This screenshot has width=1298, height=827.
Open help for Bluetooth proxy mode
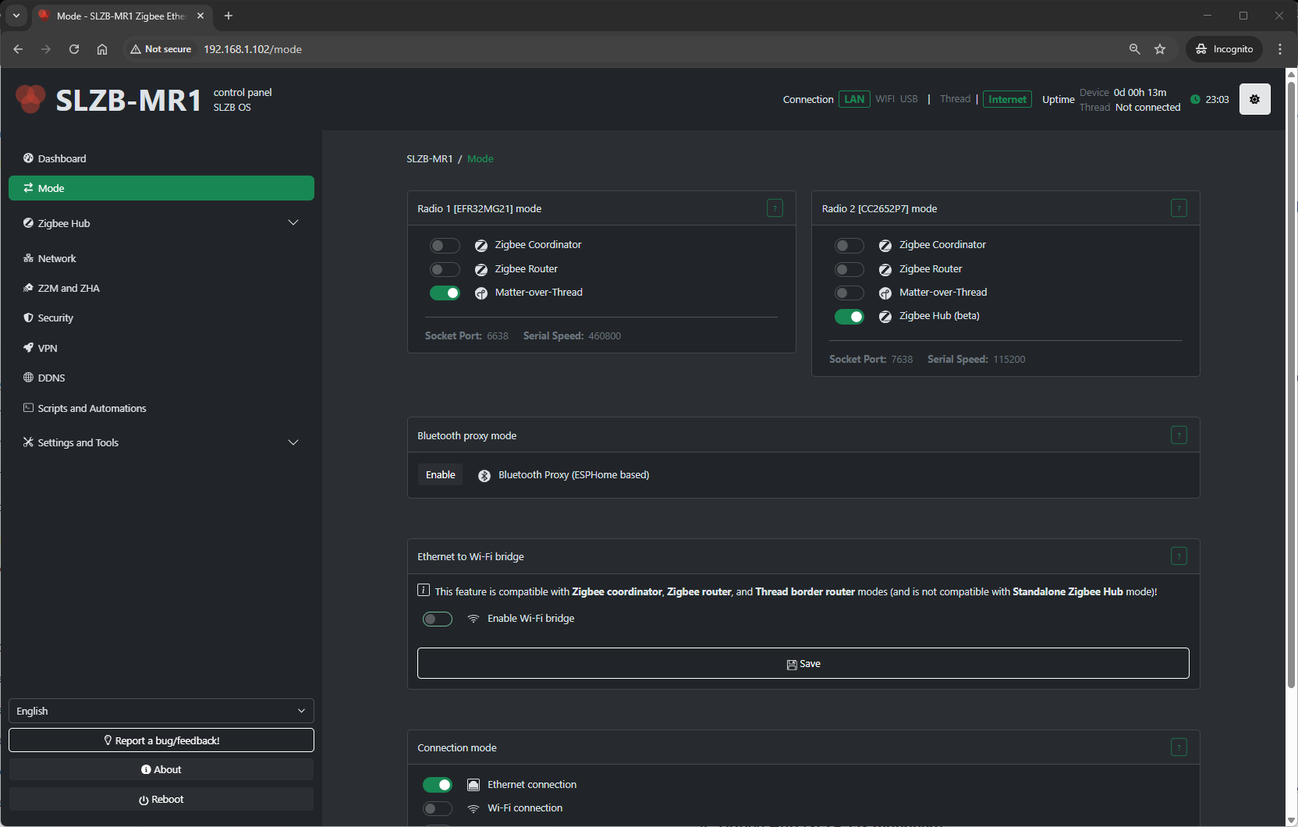coord(1179,435)
